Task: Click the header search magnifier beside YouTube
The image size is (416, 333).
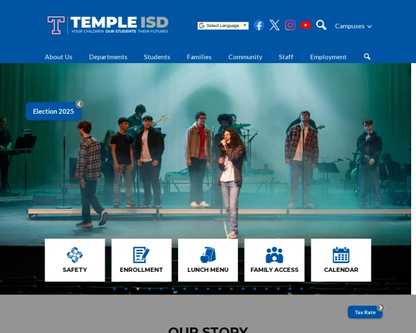Action: click(x=321, y=25)
